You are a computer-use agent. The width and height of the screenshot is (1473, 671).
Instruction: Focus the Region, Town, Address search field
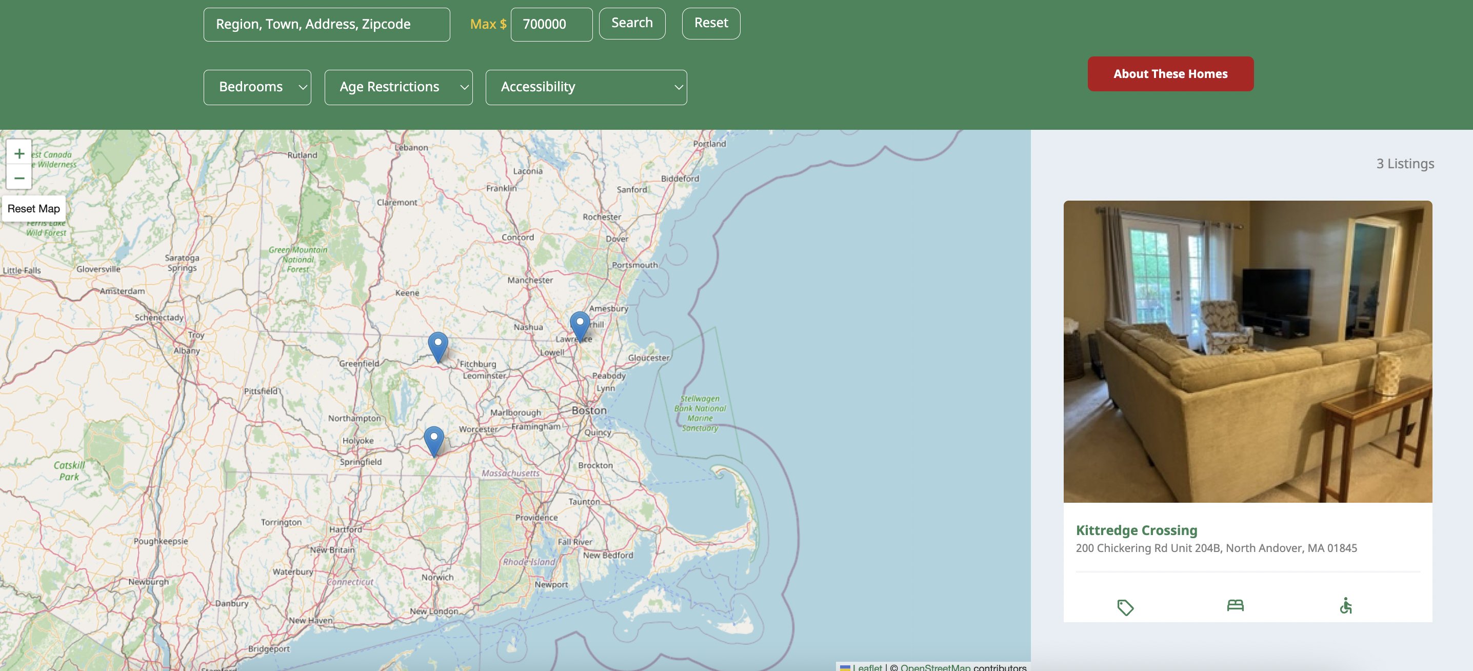pyautogui.click(x=327, y=25)
